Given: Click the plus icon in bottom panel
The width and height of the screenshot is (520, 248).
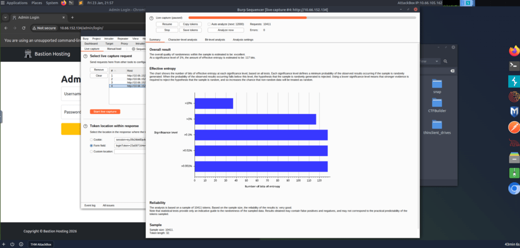Looking at the screenshot, I should tap(4, 244).
